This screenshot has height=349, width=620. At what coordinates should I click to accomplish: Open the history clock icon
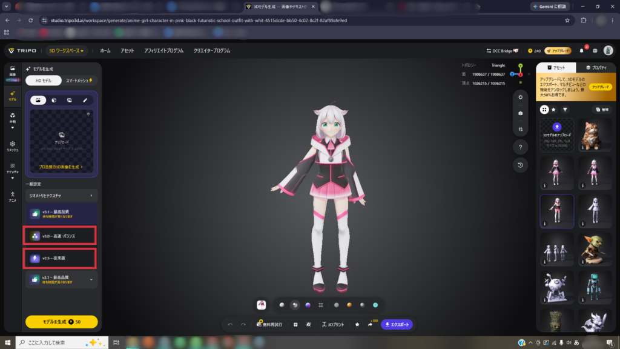pyautogui.click(x=520, y=165)
